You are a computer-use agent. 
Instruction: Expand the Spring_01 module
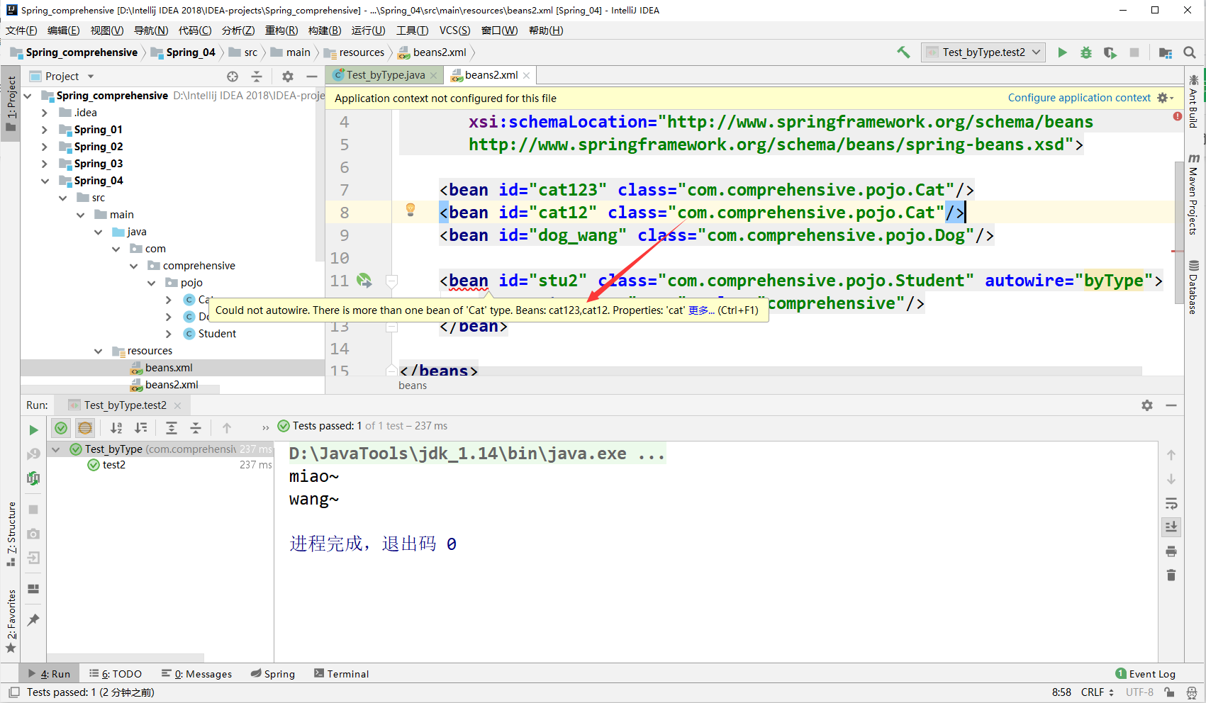(45, 130)
